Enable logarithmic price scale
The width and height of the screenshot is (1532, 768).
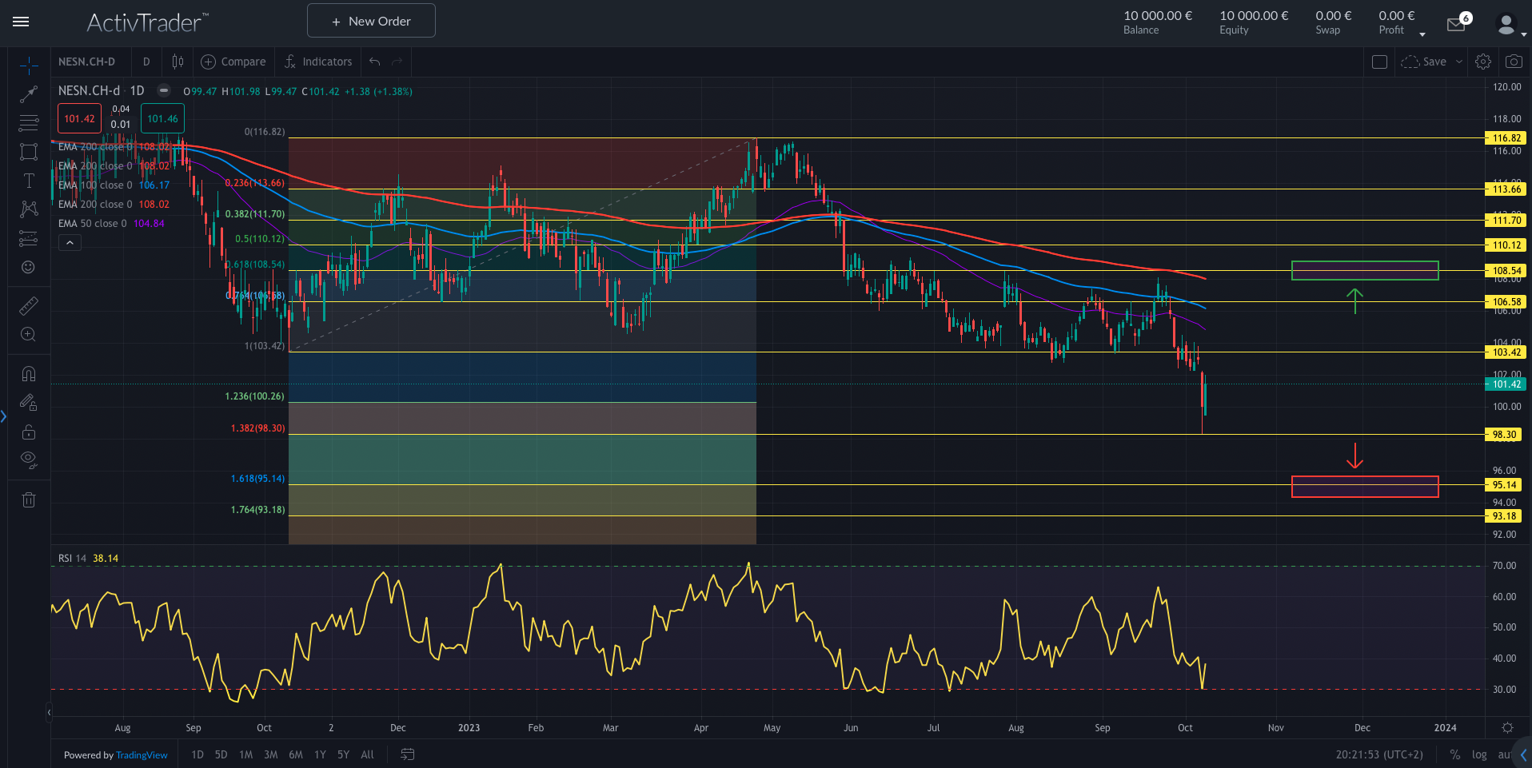1479,754
